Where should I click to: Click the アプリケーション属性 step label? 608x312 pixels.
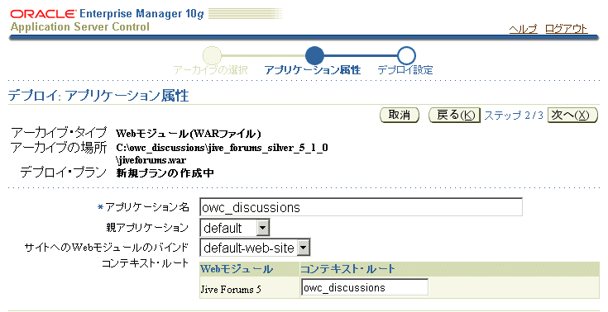(x=312, y=70)
